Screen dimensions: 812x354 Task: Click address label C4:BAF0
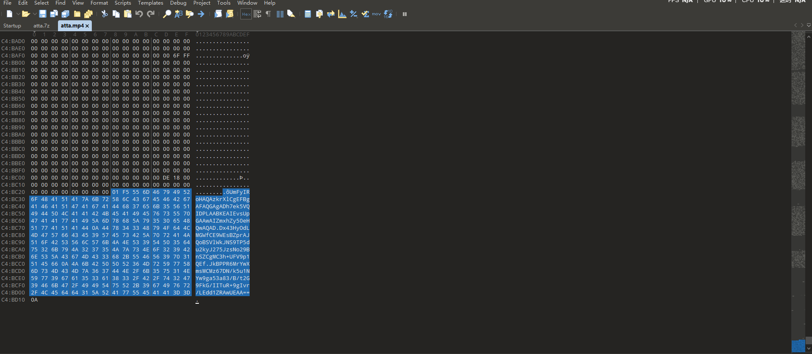tap(13, 56)
